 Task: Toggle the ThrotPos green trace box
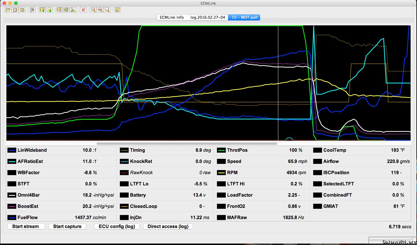pos(221,150)
